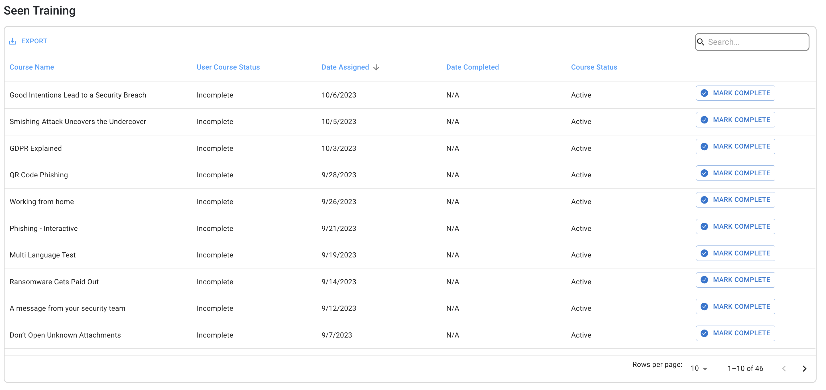Select 'A message from your security team'
Screen dimensions: 826x390
(x=67, y=308)
